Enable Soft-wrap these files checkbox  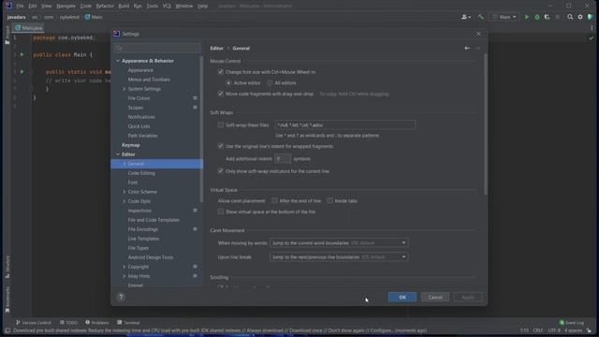[221, 125]
